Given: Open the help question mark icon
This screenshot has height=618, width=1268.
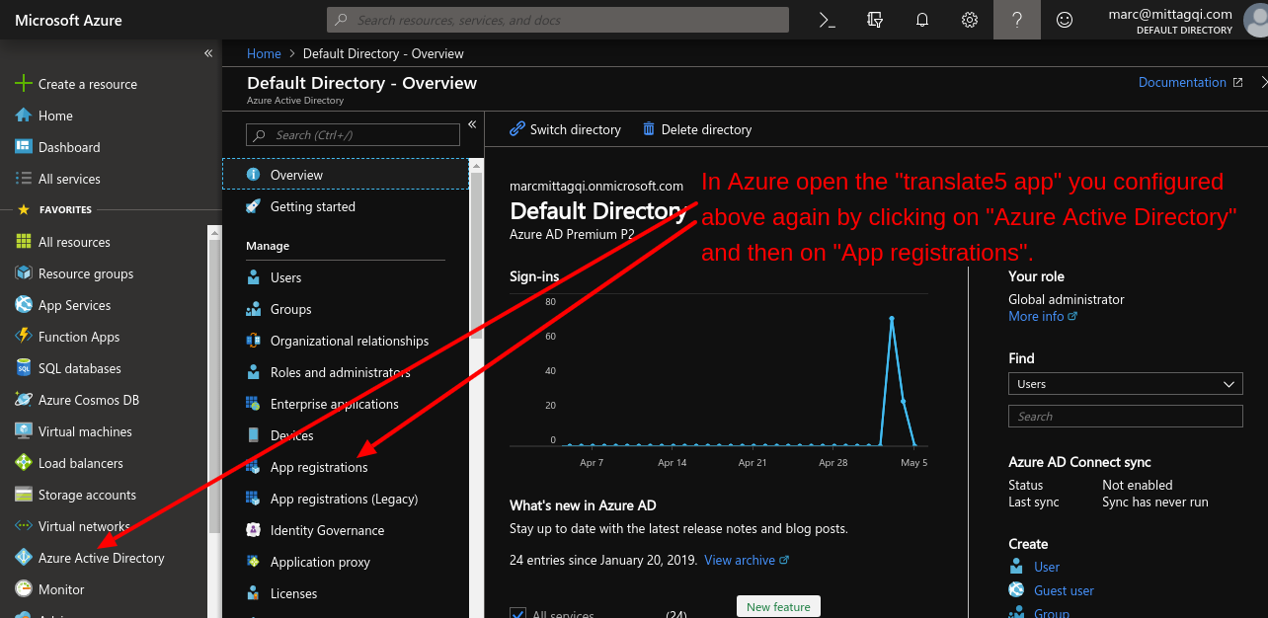Looking at the screenshot, I should [1017, 20].
